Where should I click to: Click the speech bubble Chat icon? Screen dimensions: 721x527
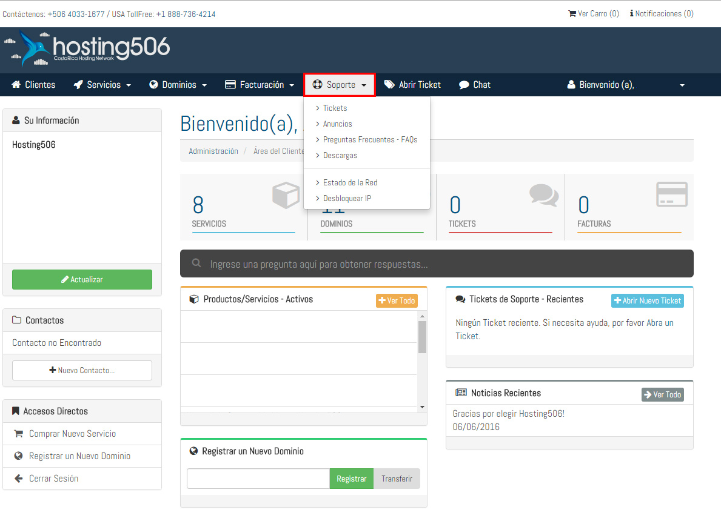[464, 85]
